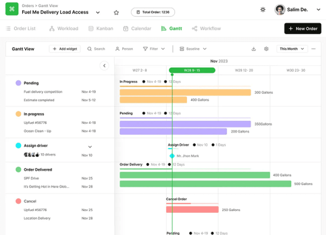This screenshot has width=326, height=235.
Task: Open the Filter dropdown
Action: coord(154,49)
